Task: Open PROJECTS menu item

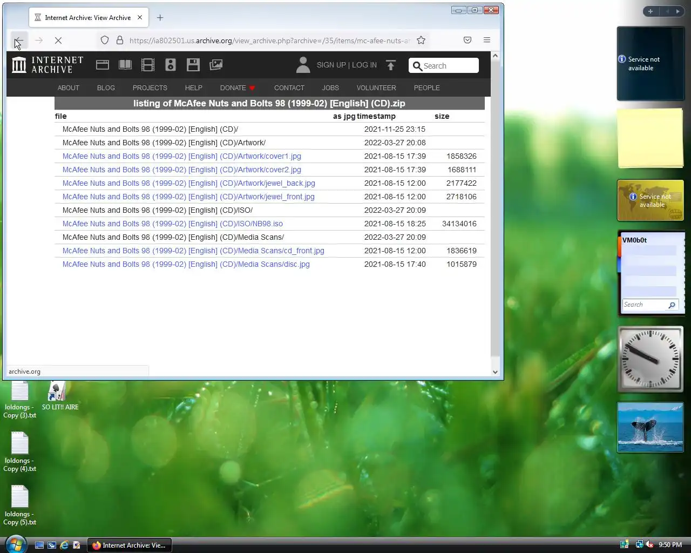Action: (x=150, y=87)
